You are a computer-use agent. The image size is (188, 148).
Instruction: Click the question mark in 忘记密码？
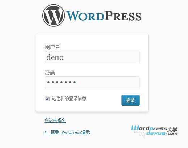coord(63,120)
